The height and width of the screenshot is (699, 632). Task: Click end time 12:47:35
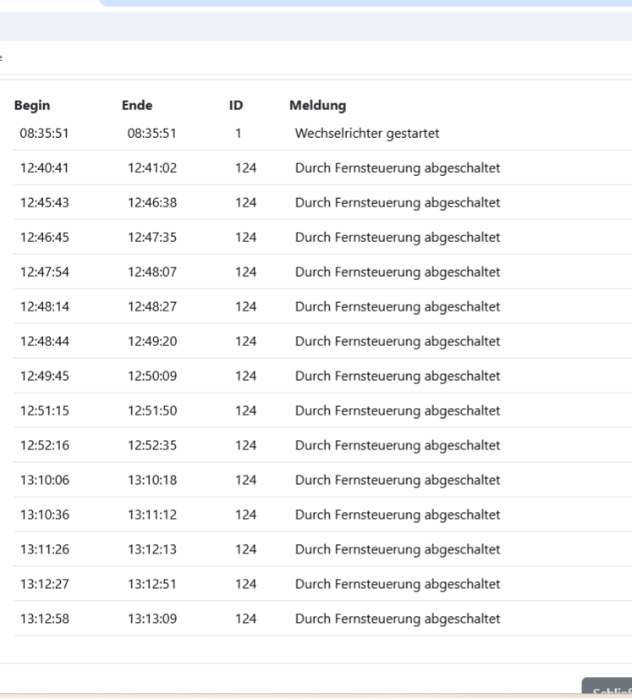point(152,237)
